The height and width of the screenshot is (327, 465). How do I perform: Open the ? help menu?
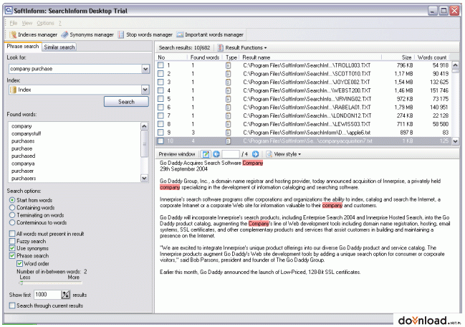click(60, 23)
